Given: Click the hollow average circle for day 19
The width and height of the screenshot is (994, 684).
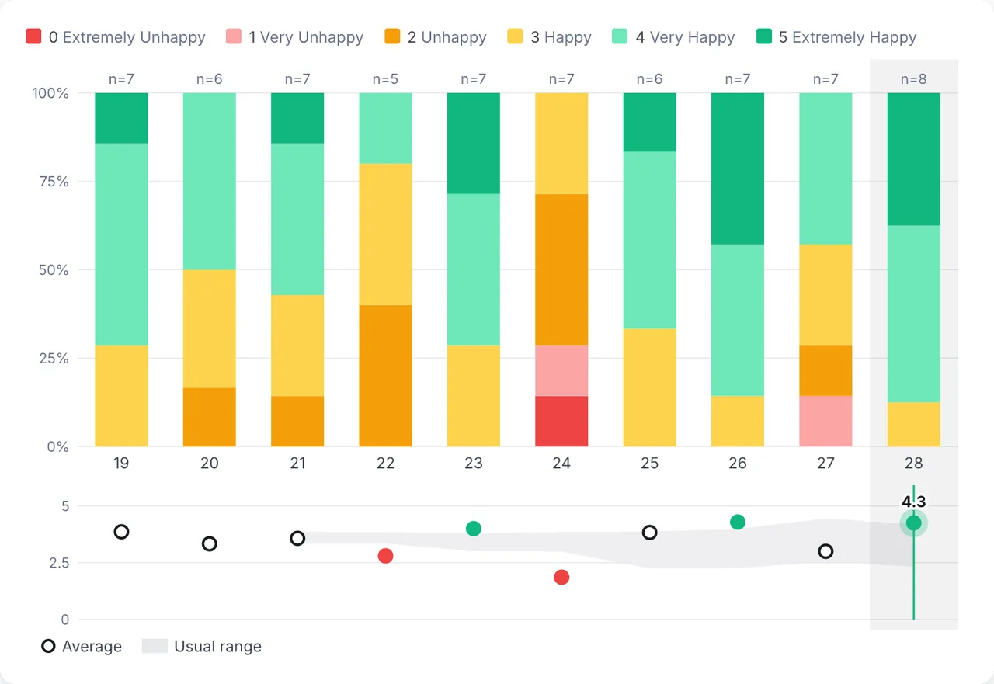Looking at the screenshot, I should (x=121, y=532).
